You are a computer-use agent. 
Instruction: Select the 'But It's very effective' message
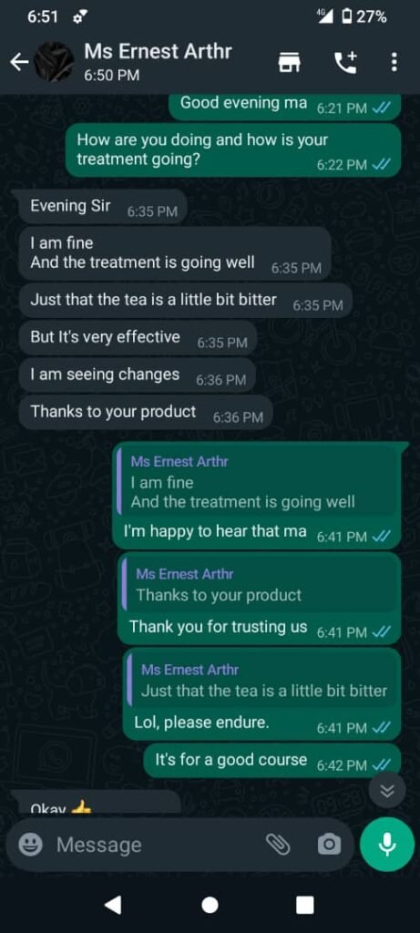(138, 338)
